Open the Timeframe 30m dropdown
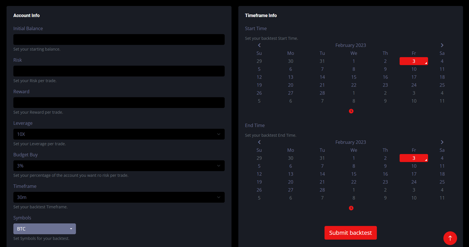The image size is (469, 247). [119, 197]
